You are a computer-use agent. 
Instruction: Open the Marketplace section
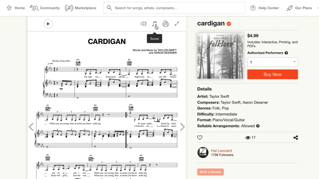(80, 8)
